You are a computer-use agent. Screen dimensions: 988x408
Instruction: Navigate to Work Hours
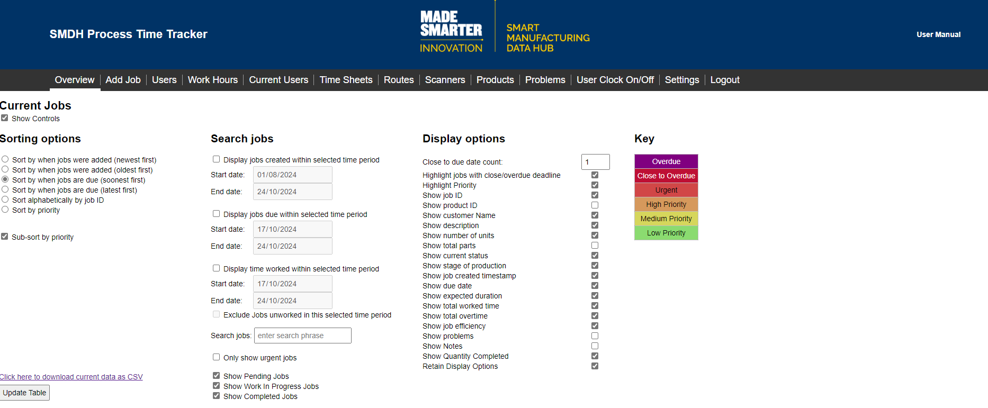[x=213, y=80]
